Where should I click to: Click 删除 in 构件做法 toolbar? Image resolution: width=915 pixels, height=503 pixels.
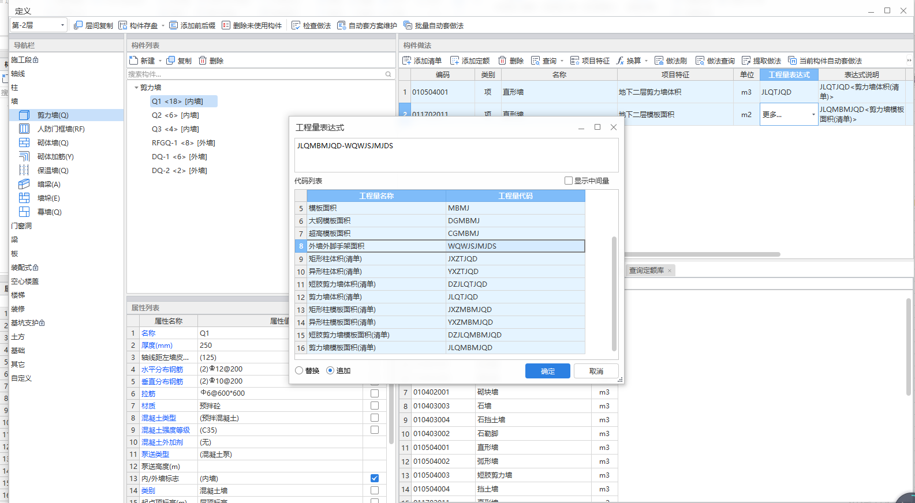511,61
